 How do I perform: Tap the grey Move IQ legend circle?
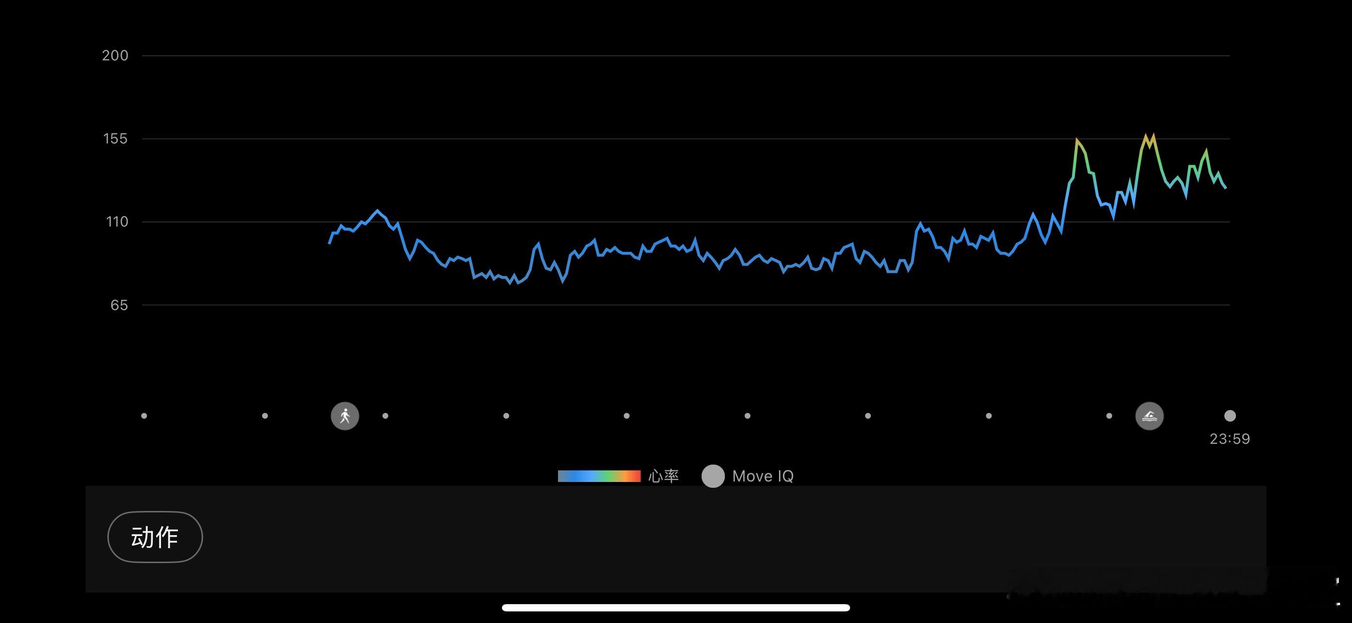(713, 476)
